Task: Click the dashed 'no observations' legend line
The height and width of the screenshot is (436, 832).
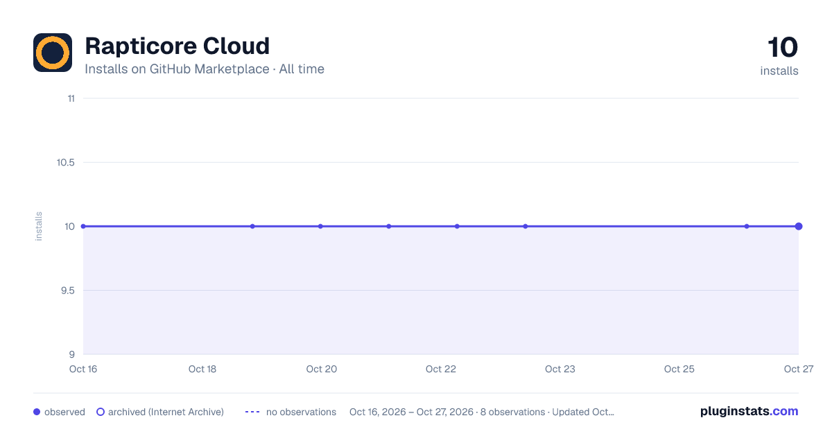Action: [x=252, y=412]
